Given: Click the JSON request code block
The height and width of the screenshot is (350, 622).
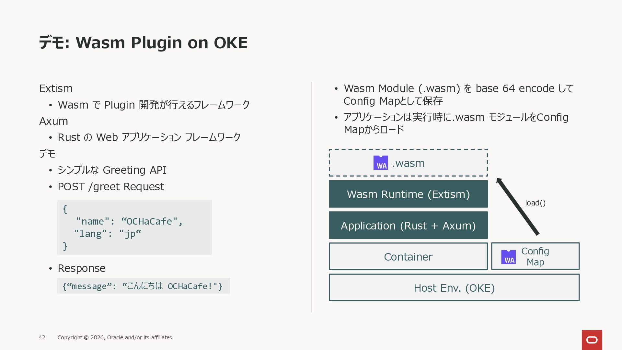Looking at the screenshot, I should [x=134, y=227].
